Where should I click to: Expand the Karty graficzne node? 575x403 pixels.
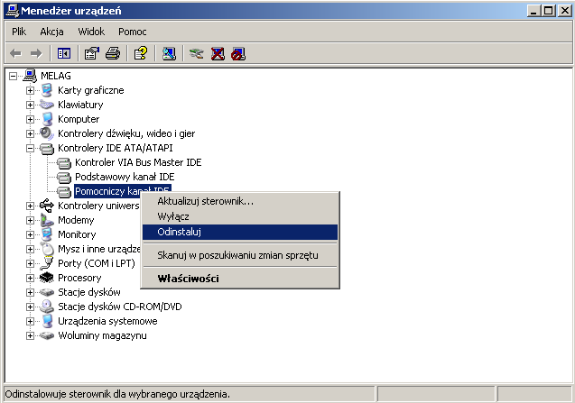tap(30, 90)
